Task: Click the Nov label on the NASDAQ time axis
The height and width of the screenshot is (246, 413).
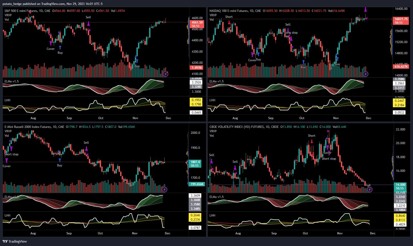Action: [x=336, y=118]
